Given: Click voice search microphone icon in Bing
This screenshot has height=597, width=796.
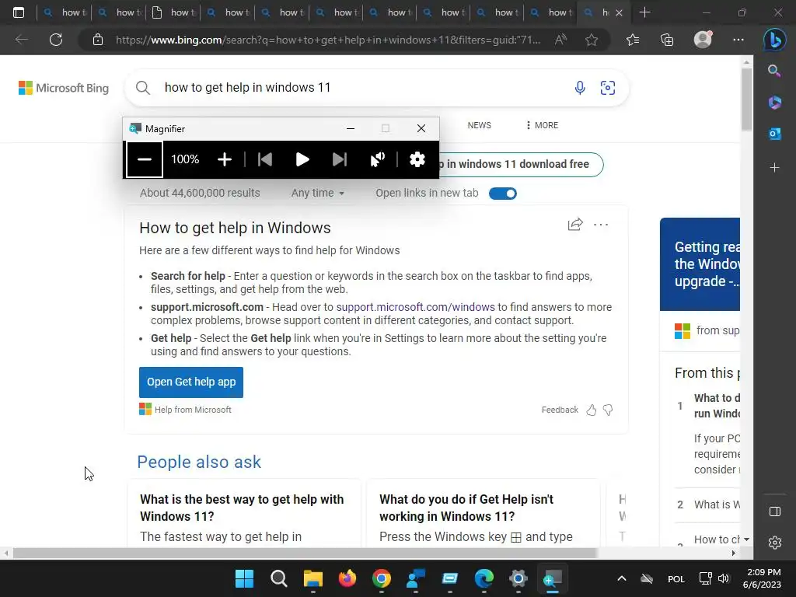Looking at the screenshot, I should 580,88.
